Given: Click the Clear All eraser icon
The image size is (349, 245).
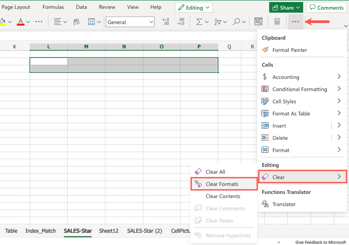Looking at the screenshot, I should pyautogui.click(x=198, y=172).
